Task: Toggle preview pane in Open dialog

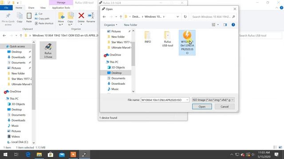Action: [225, 25]
